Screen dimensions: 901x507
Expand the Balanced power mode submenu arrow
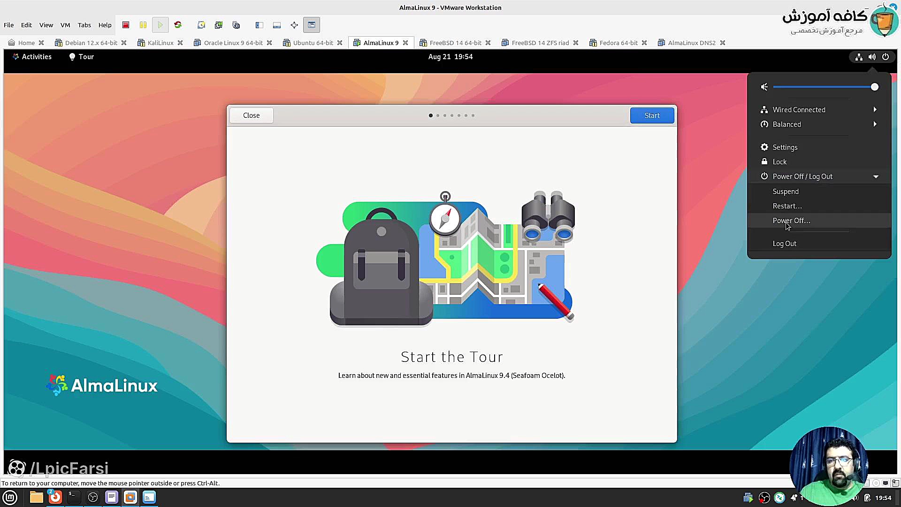pyautogui.click(x=875, y=124)
